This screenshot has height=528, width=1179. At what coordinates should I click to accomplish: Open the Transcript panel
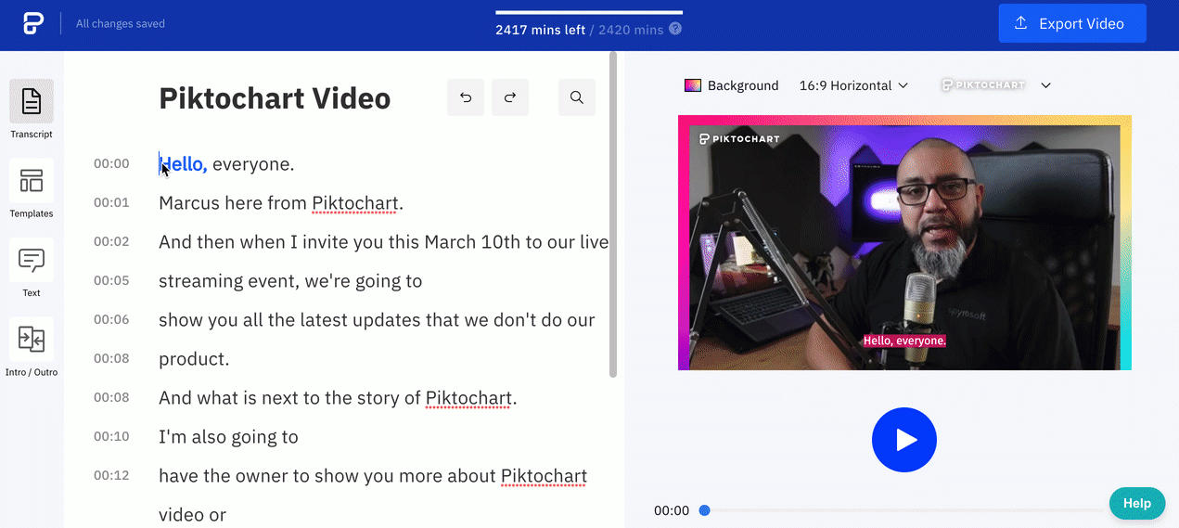32,109
